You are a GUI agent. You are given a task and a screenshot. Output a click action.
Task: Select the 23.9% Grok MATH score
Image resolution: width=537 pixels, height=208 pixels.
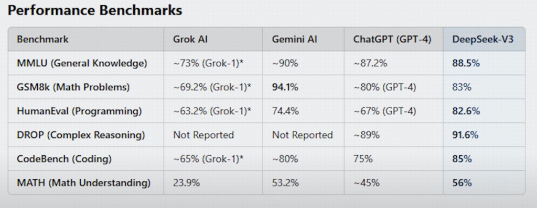click(186, 183)
